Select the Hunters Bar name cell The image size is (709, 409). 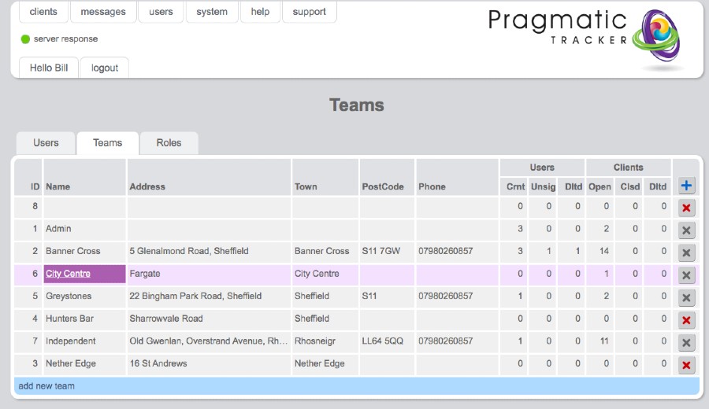[x=84, y=319]
